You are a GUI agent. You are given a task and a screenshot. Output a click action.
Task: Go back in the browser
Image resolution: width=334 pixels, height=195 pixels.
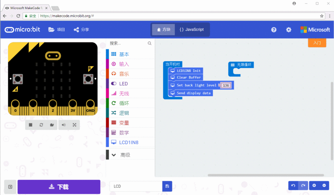coord(5,16)
